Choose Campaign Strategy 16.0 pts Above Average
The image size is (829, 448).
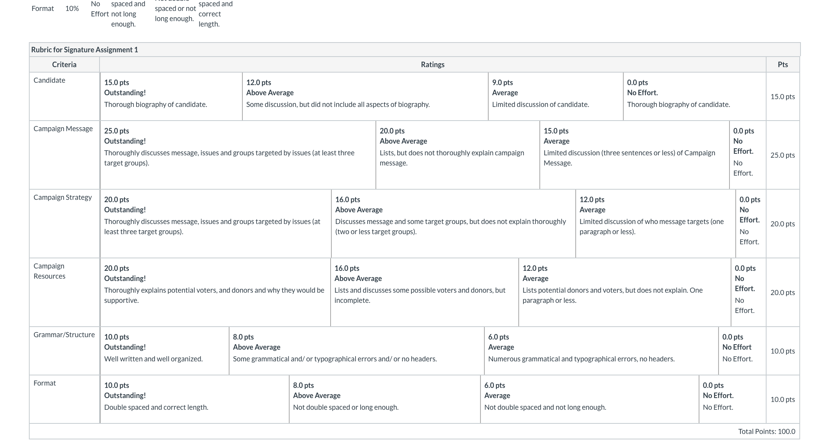[454, 224]
